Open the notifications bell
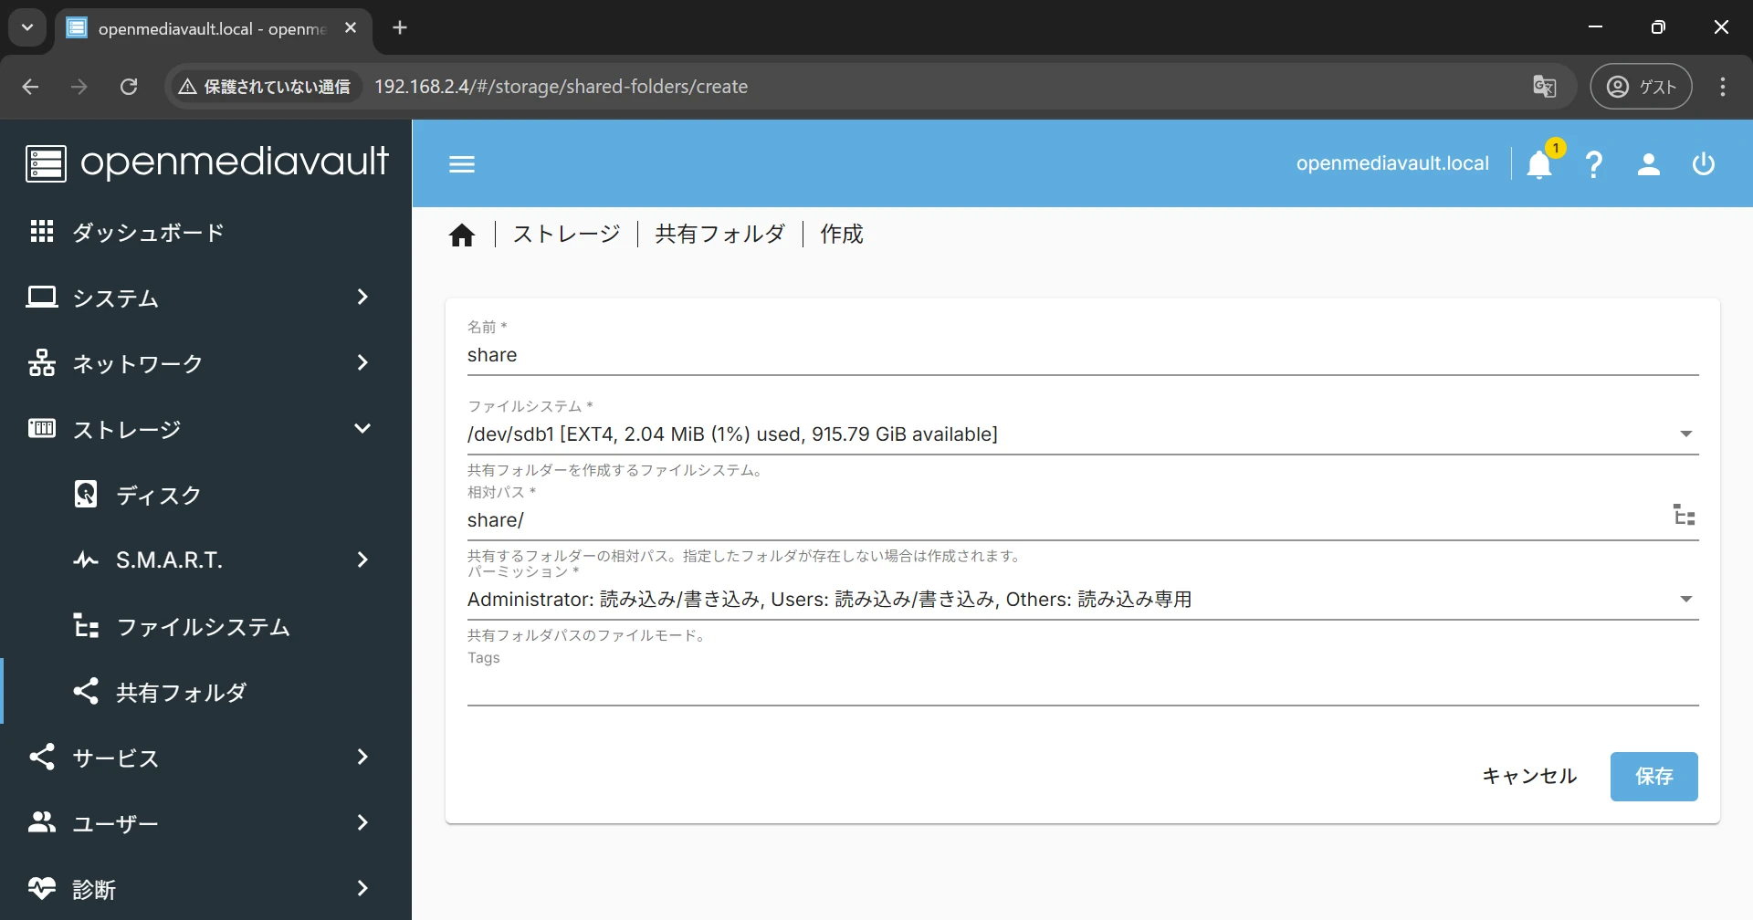The height and width of the screenshot is (920, 1753). 1539,164
